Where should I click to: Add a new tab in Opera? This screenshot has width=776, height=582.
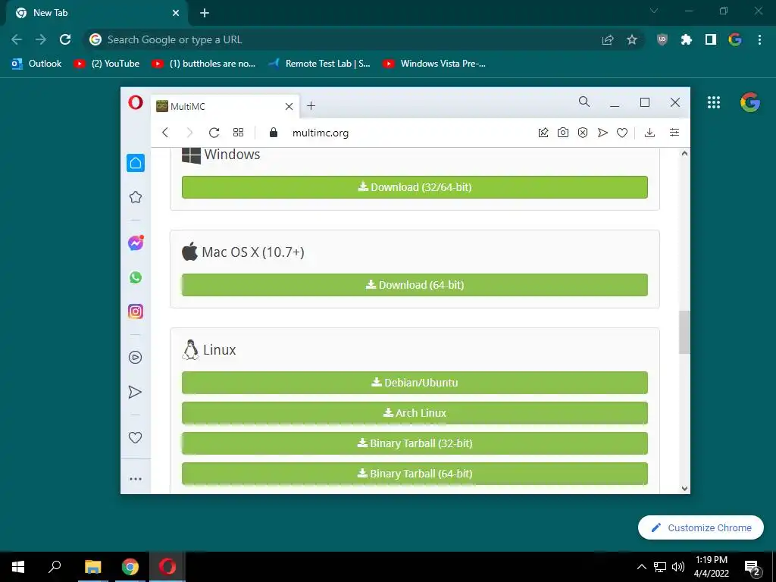pos(311,106)
